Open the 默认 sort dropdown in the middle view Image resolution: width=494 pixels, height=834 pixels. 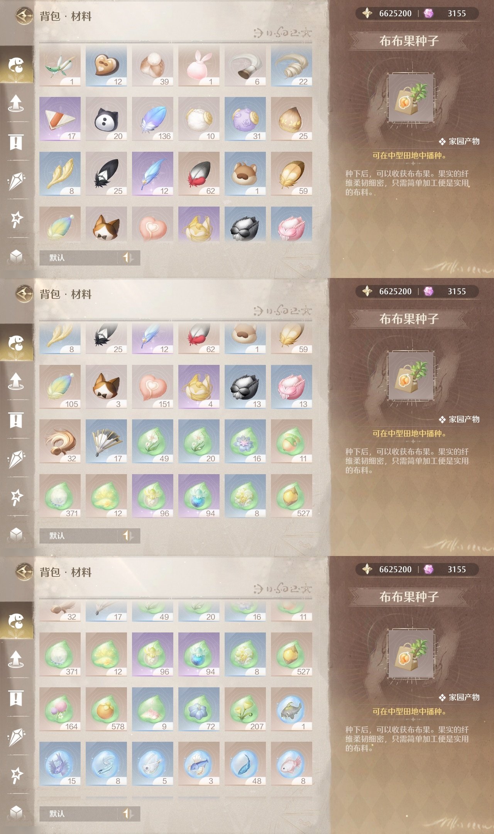(x=79, y=536)
